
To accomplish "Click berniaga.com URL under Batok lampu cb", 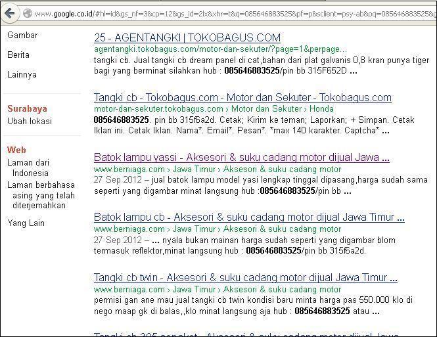I will (218, 229).
